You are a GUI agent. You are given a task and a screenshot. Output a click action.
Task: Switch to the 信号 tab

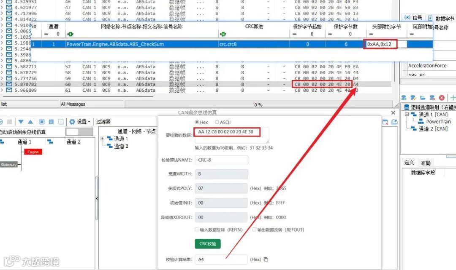tap(413, 18)
